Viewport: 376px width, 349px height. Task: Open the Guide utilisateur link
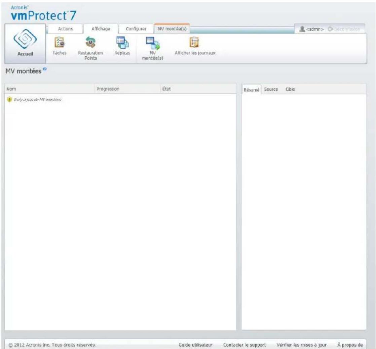coord(195,345)
